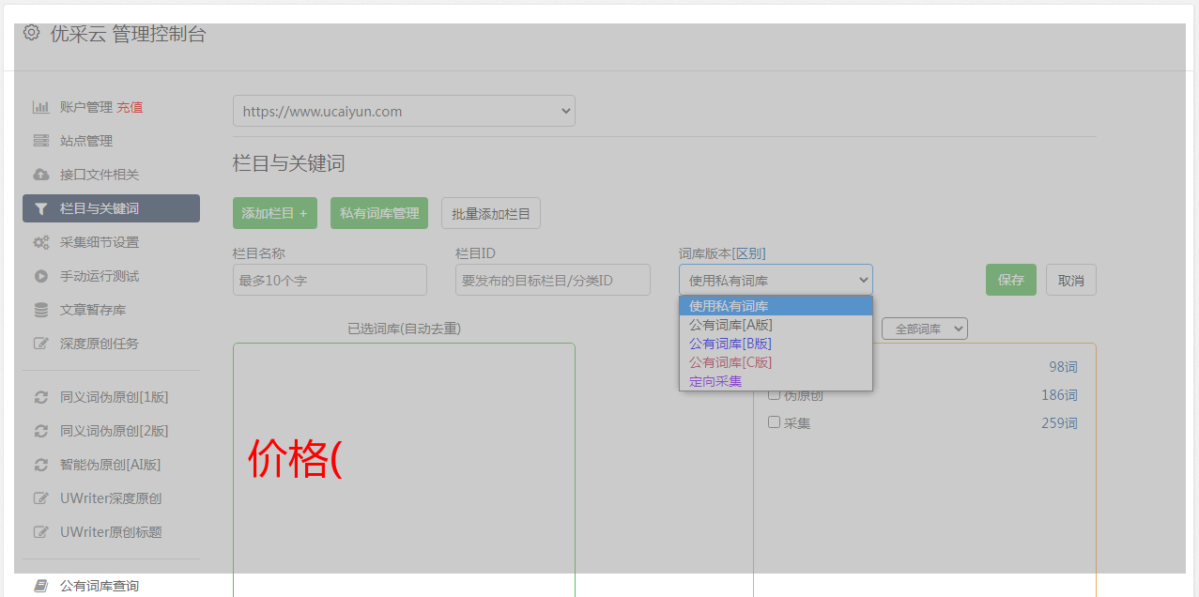This screenshot has height=597, width=1199.
Task: Click the play icon beside 手动运行测试
Action: [x=40, y=276]
